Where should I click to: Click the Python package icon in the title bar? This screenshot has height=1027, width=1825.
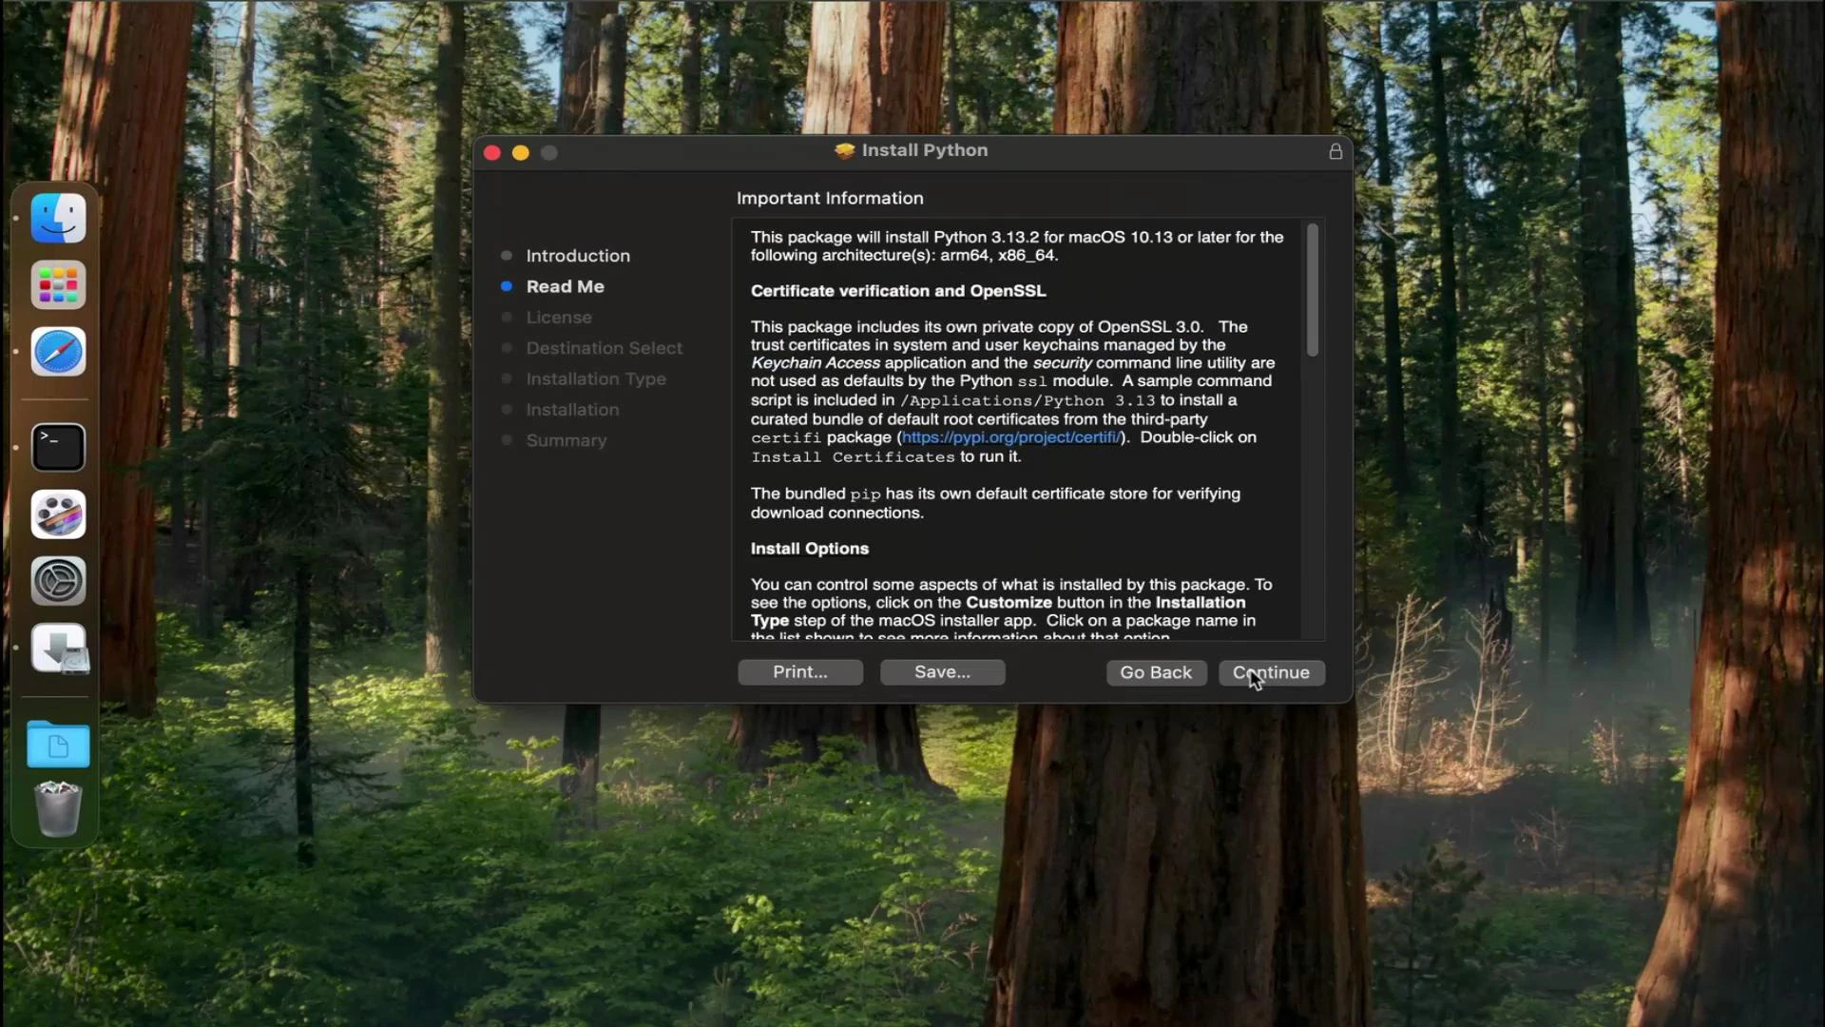[844, 150]
